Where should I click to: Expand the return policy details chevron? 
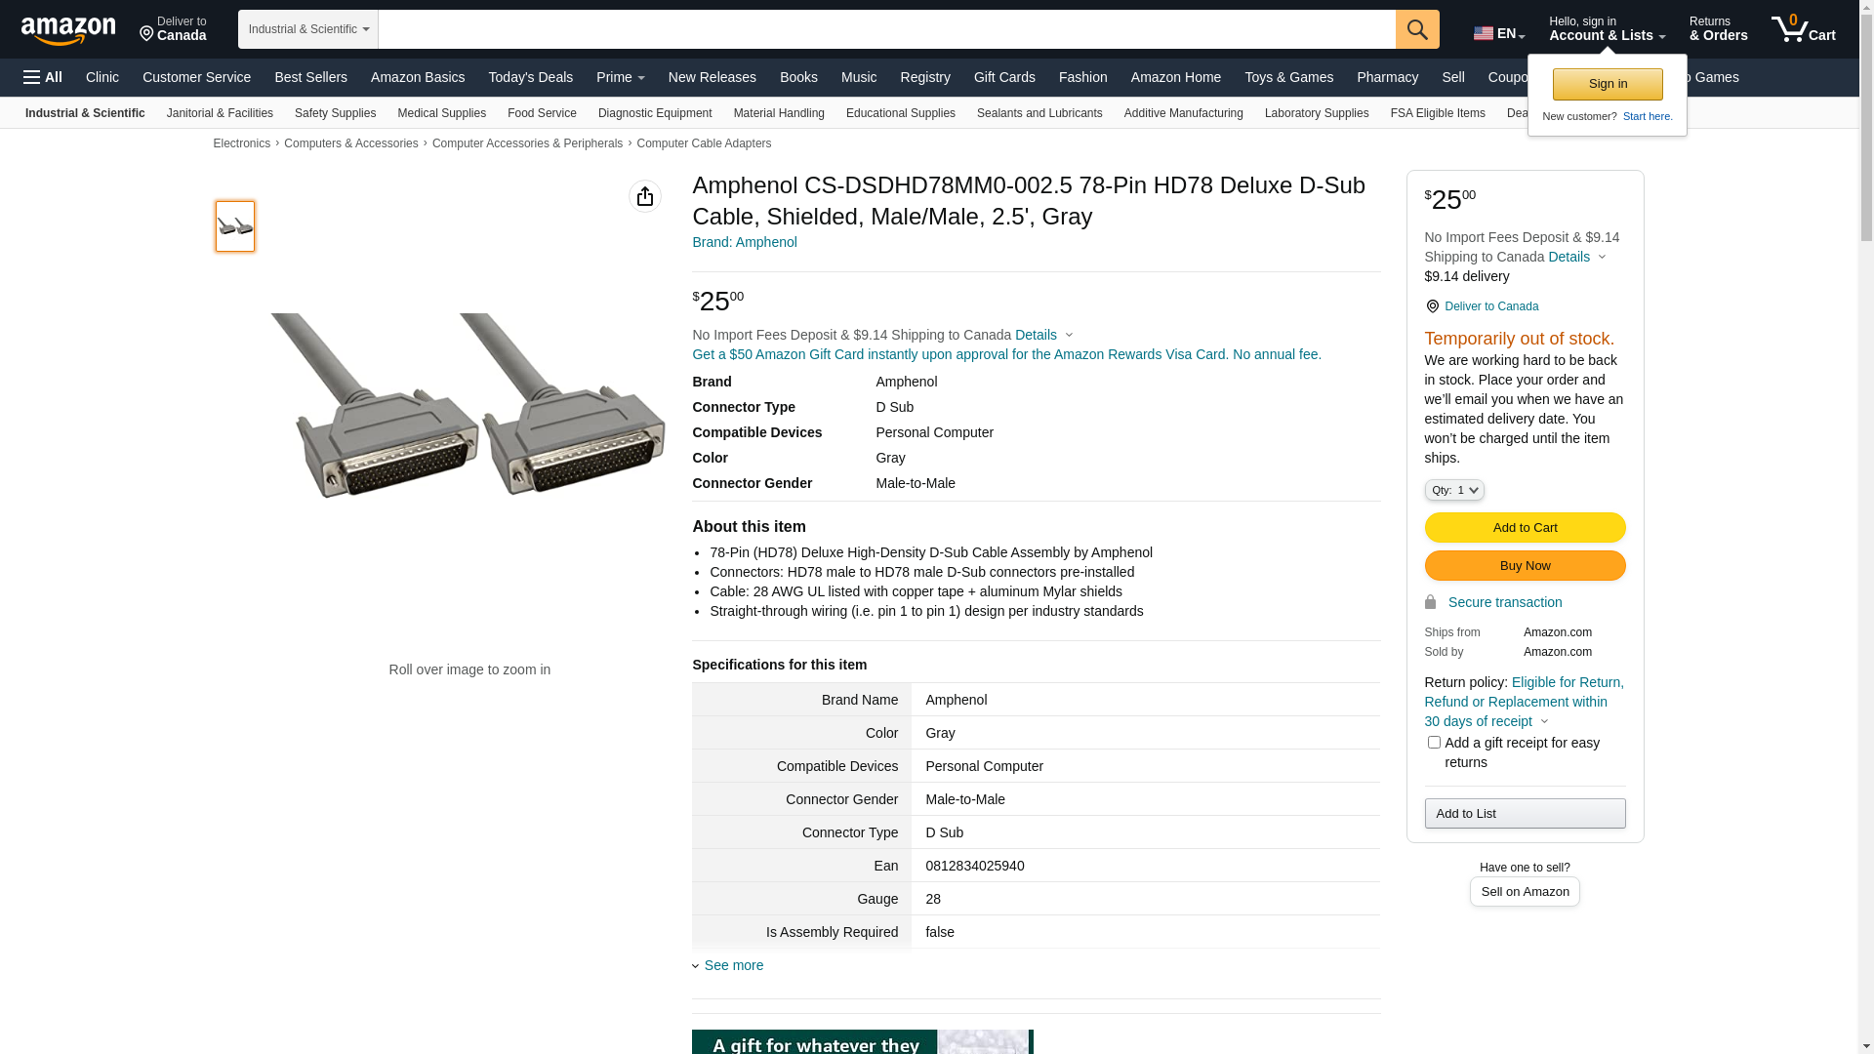coord(1544,722)
